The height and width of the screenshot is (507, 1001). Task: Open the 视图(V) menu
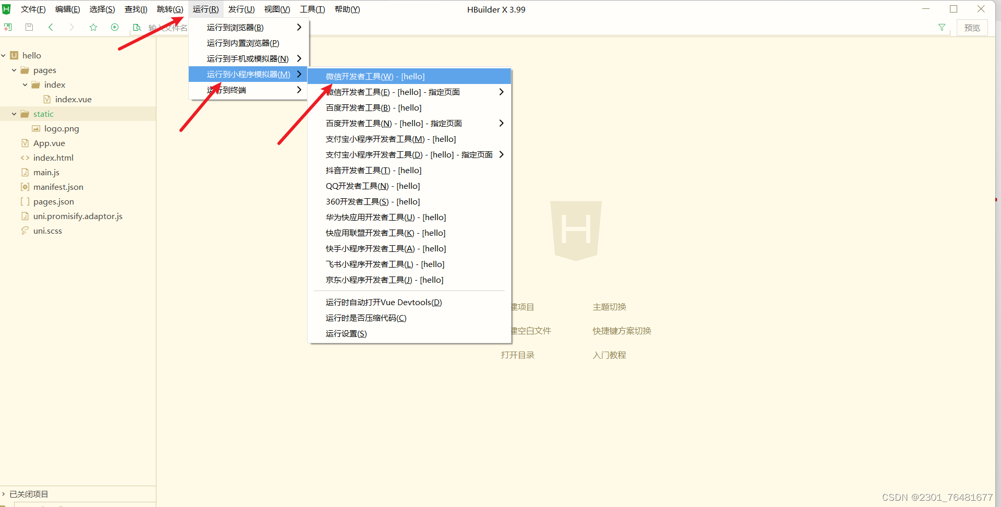pyautogui.click(x=277, y=9)
